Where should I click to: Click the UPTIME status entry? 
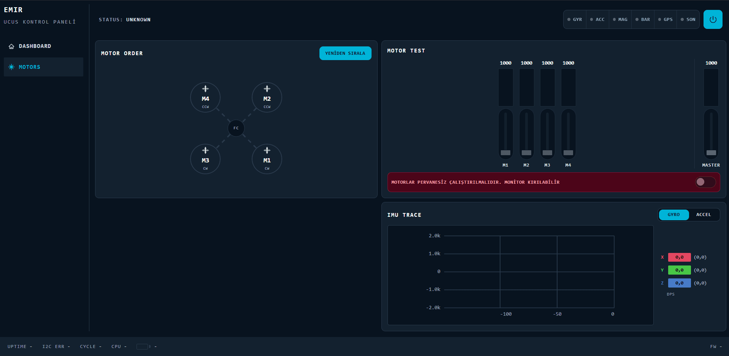pos(20,346)
